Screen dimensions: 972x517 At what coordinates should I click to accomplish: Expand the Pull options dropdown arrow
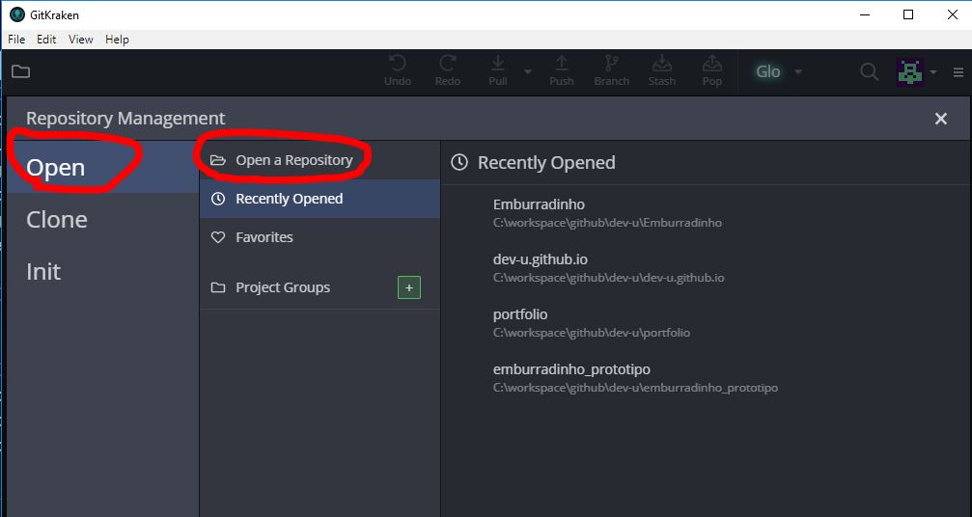click(x=528, y=71)
